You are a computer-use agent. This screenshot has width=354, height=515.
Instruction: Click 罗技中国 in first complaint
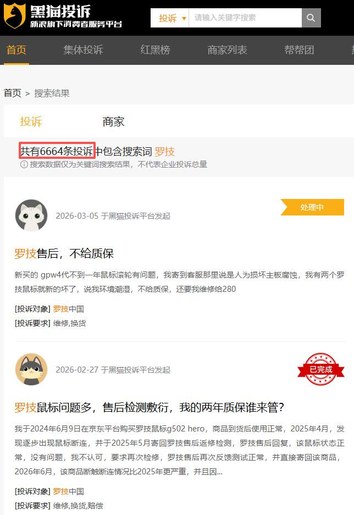click(68, 309)
